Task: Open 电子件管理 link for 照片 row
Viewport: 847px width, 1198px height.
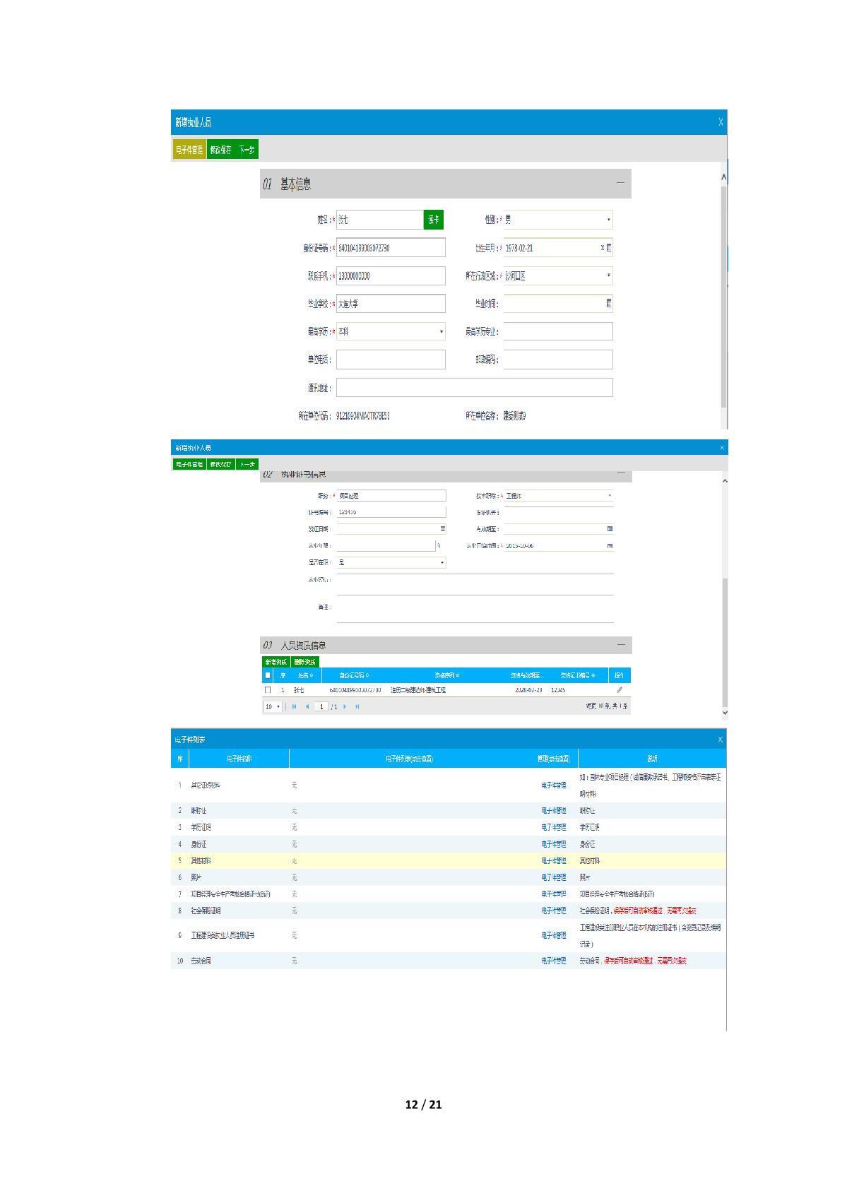Action: 554,877
